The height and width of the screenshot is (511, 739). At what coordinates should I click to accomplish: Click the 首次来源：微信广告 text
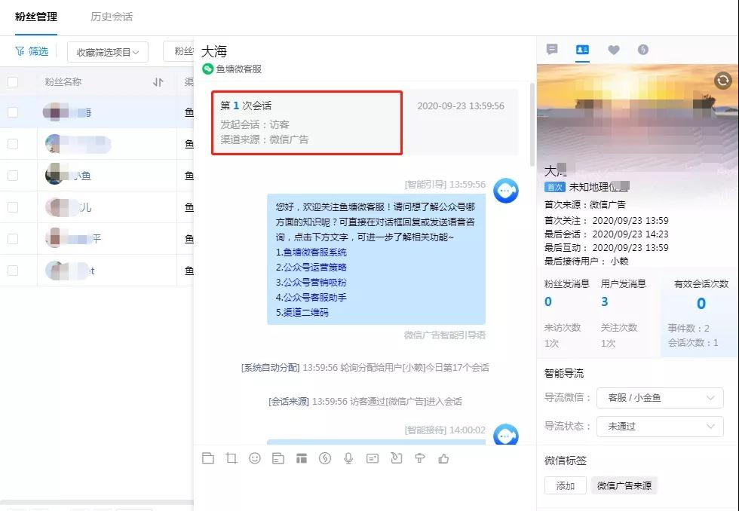coord(585,205)
